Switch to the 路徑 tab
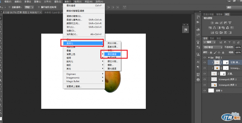This screenshot has width=242, height=123. pos(219,38)
